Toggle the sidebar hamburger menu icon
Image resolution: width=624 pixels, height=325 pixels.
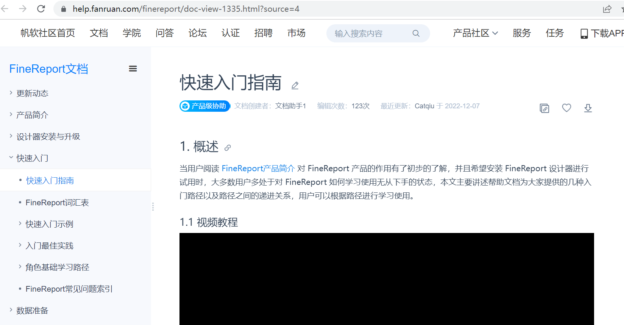coord(133,69)
